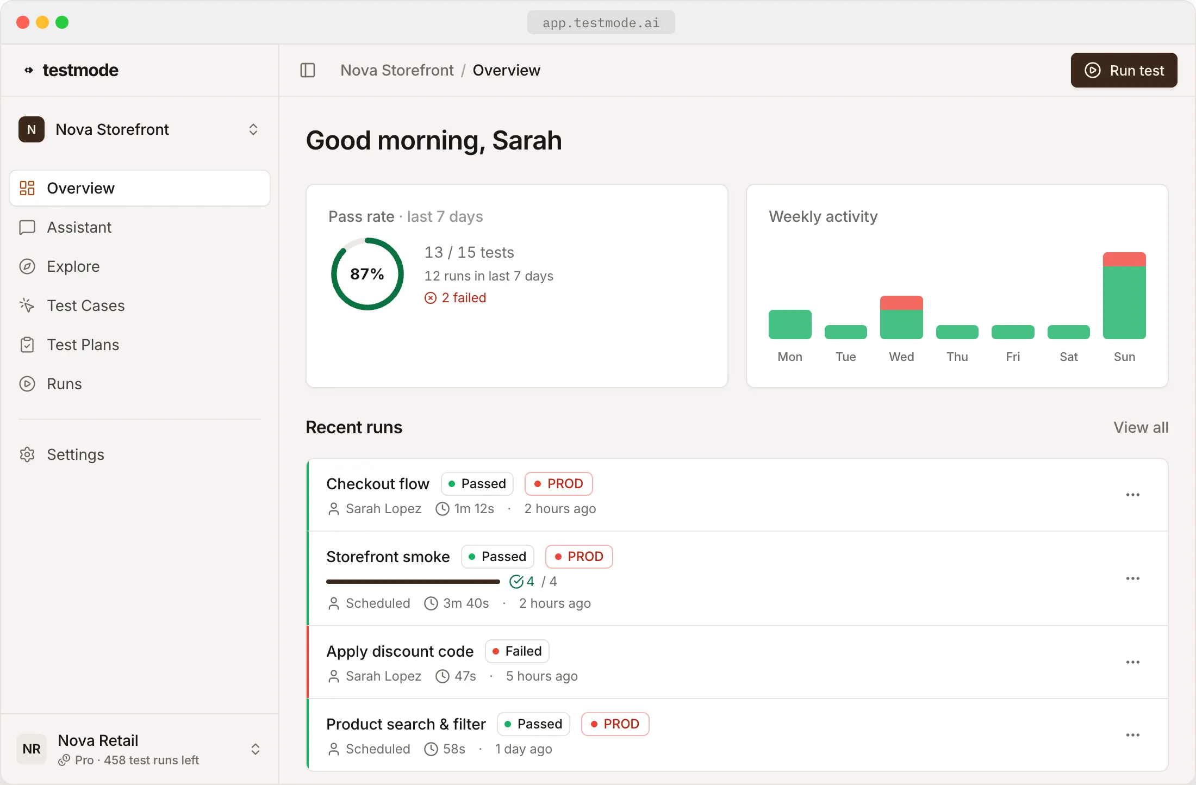The image size is (1196, 785).
Task: Click clock icon beside 3m 40s
Action: [x=431, y=603]
